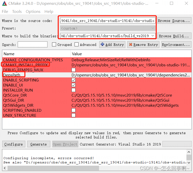
Task: Click the output log scroll-up arrow
Action: coord(189,152)
